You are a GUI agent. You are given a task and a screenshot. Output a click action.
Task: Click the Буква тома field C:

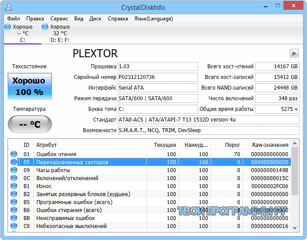(x=158, y=109)
